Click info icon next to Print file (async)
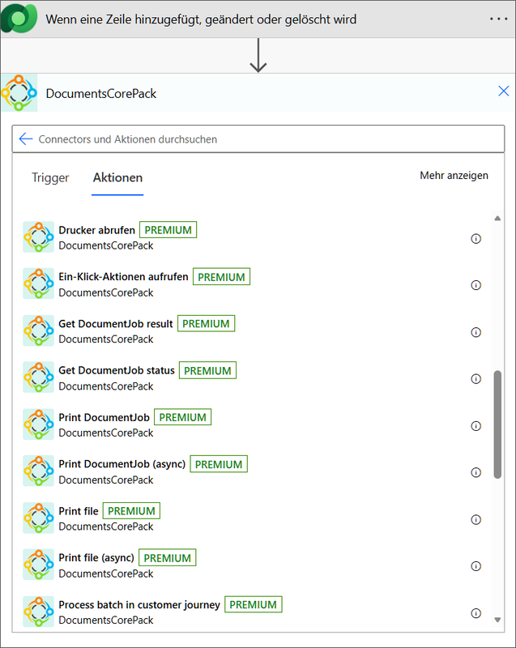The width and height of the screenshot is (516, 648). coord(475,566)
